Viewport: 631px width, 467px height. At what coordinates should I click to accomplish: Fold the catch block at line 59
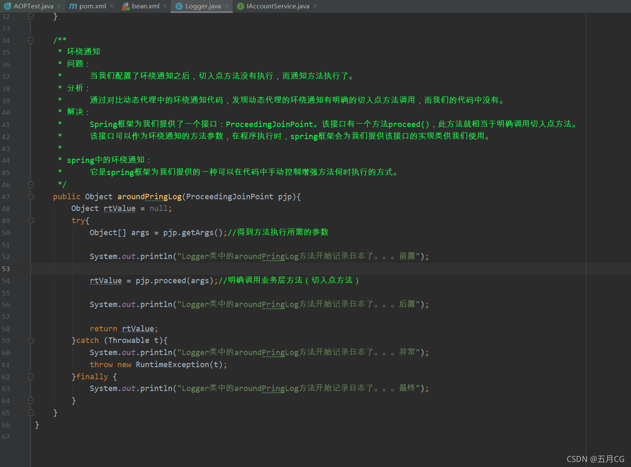tap(31, 341)
